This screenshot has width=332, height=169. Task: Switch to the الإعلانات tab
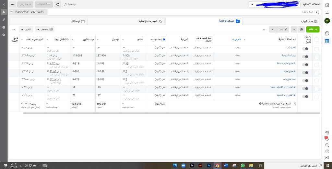49,21
